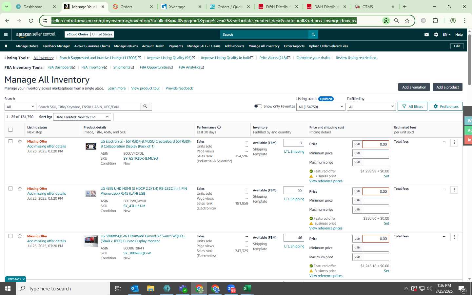472x295 pixels.
Task: Open the Preferences button
Action: pyautogui.click(x=446, y=107)
